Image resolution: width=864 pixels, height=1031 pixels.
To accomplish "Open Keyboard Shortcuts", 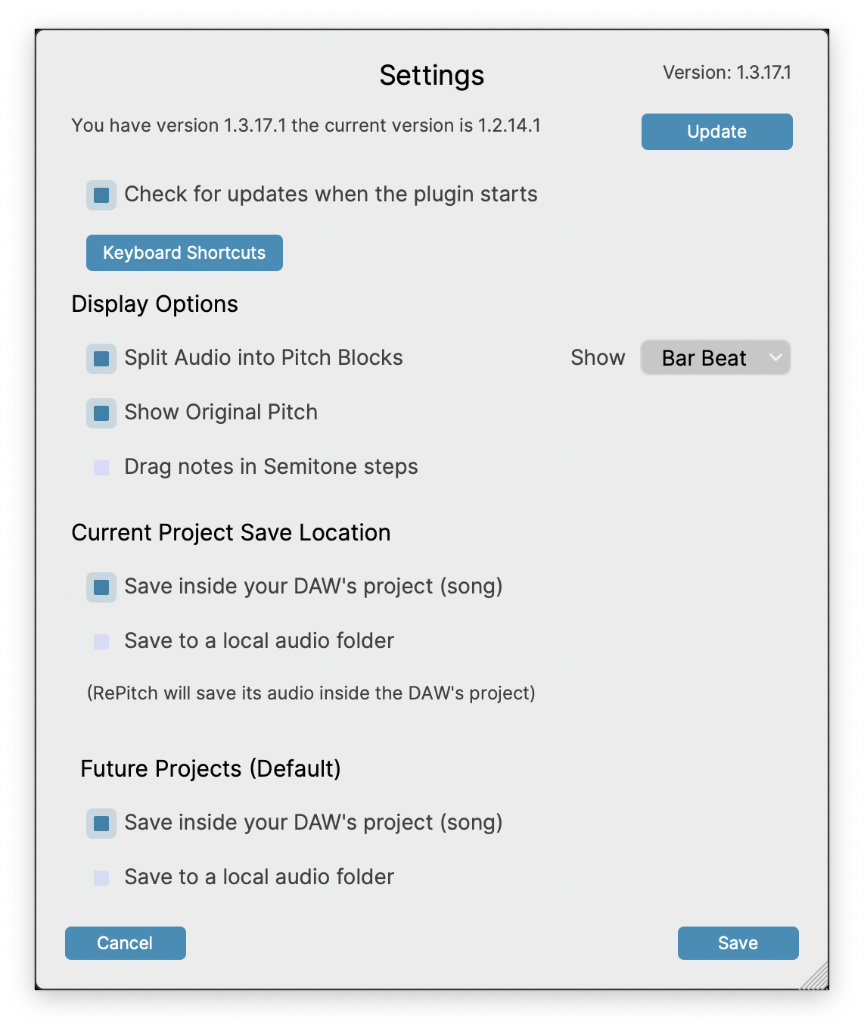I will point(184,253).
